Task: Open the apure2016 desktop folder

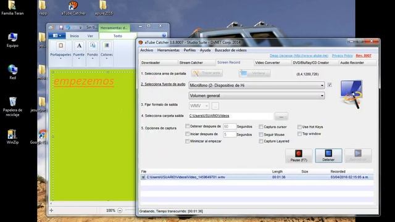Action: click(104, 8)
